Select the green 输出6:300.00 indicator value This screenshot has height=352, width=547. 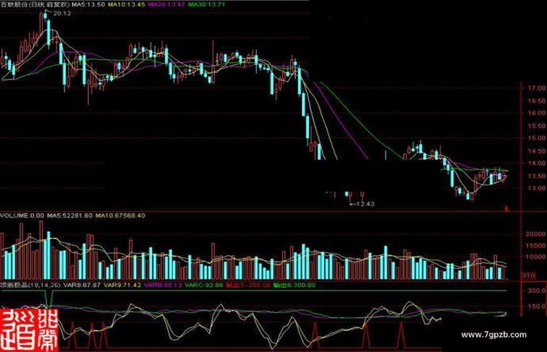coord(294,285)
